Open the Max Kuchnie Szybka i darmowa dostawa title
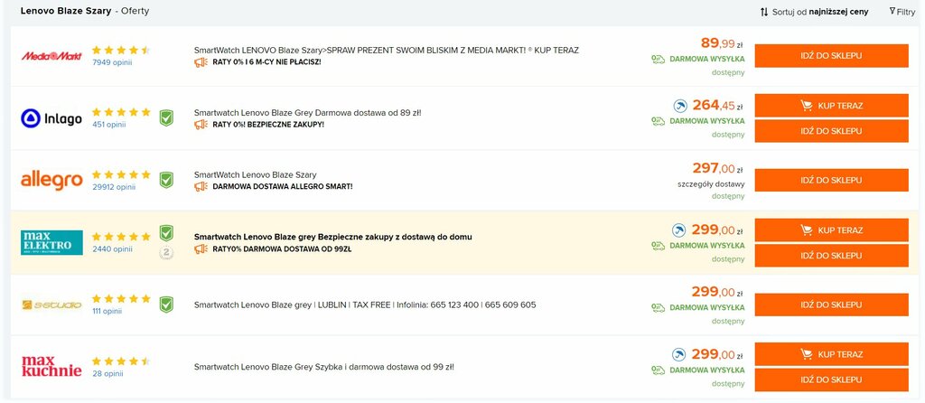Image resolution: width=925 pixels, height=403 pixels. tap(324, 367)
